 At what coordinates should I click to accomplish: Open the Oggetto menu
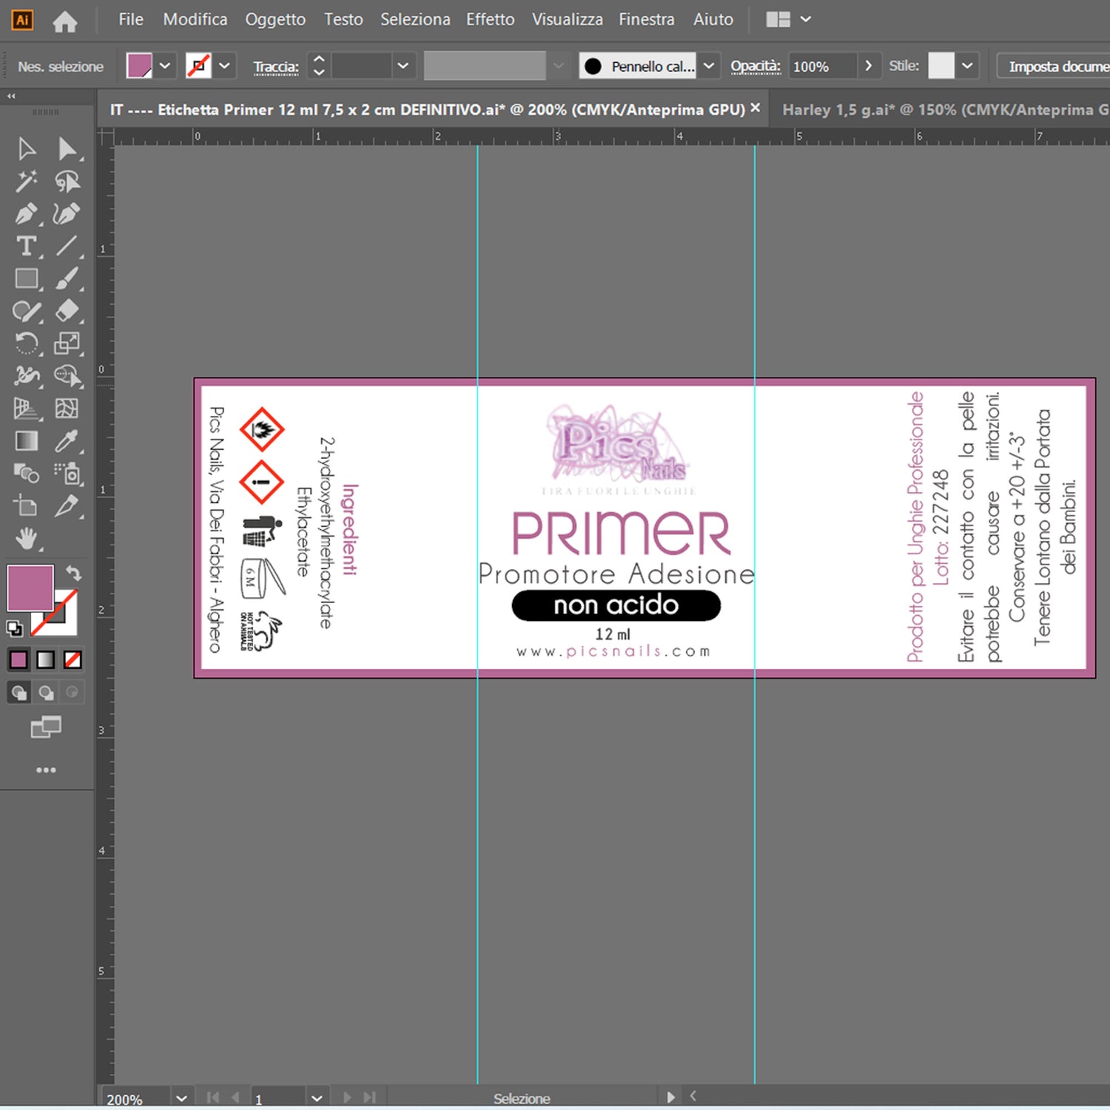click(x=275, y=19)
